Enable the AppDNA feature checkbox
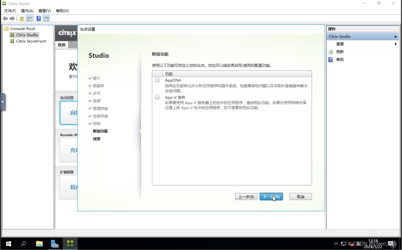This screenshot has height=250, width=402. click(x=157, y=80)
